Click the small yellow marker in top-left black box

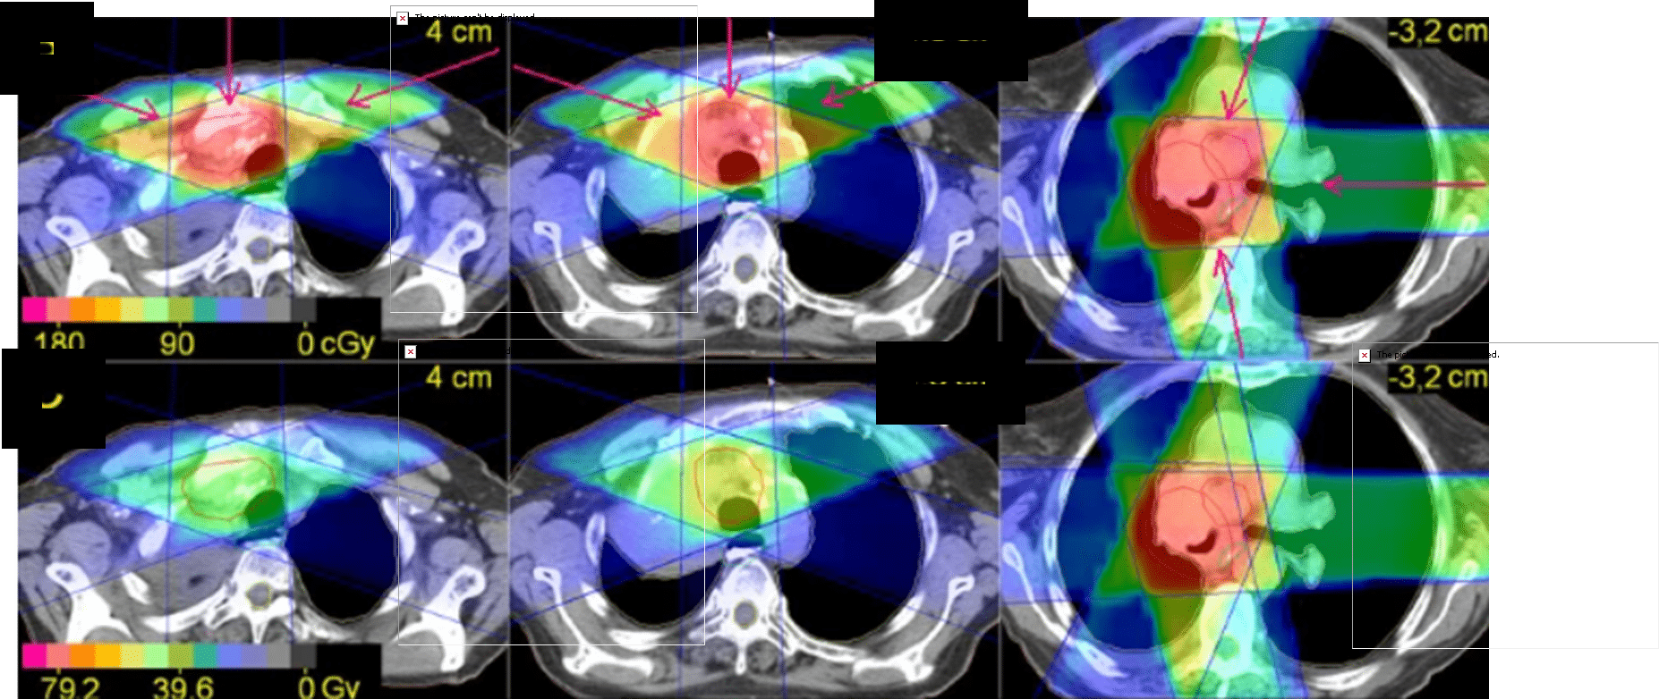(47, 47)
